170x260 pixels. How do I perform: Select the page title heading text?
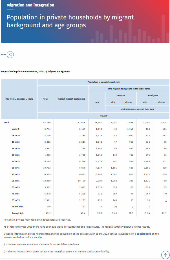[70, 21]
